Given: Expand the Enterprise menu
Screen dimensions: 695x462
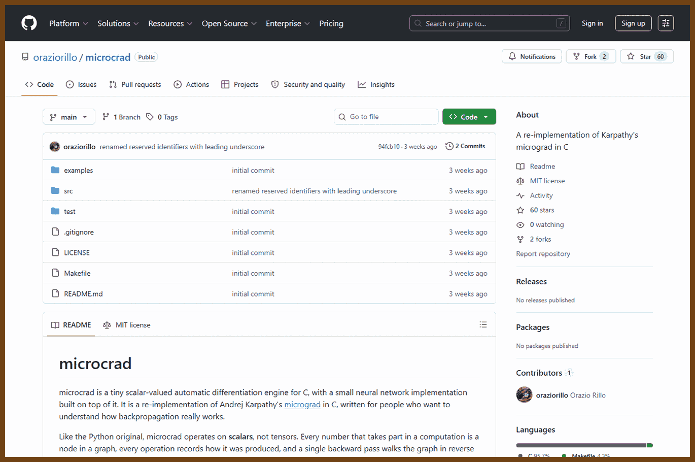Looking at the screenshot, I should click(288, 23).
